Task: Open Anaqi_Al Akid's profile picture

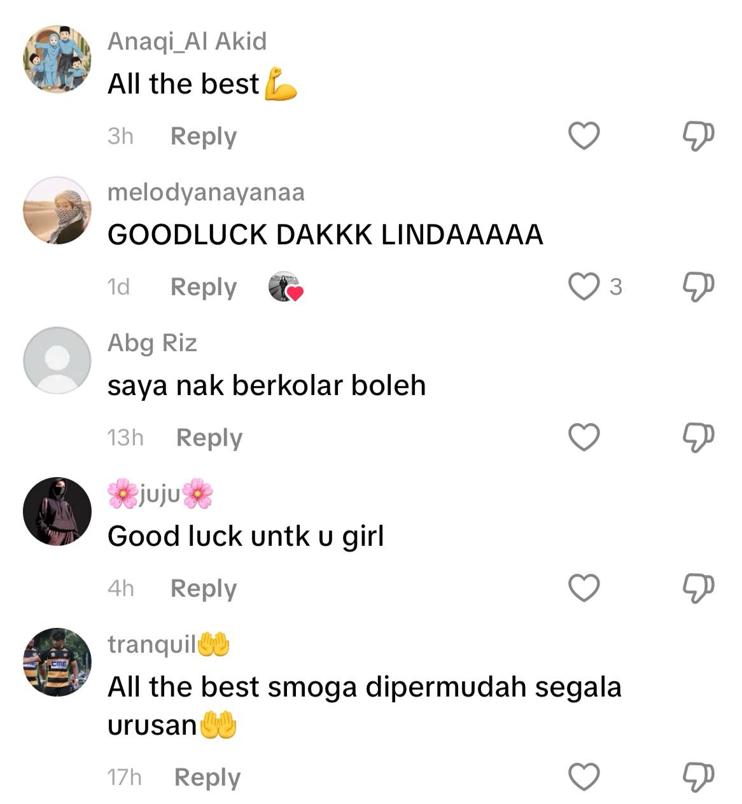Action: 57,59
